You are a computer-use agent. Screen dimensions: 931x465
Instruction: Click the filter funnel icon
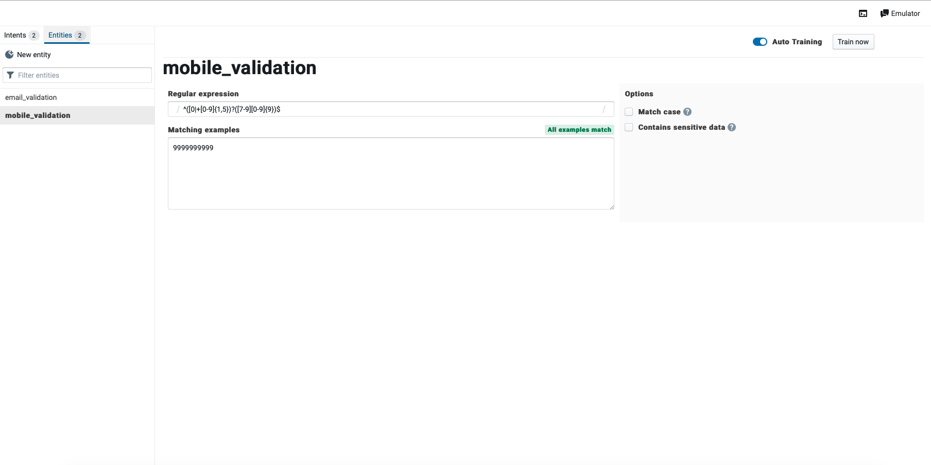pos(10,75)
